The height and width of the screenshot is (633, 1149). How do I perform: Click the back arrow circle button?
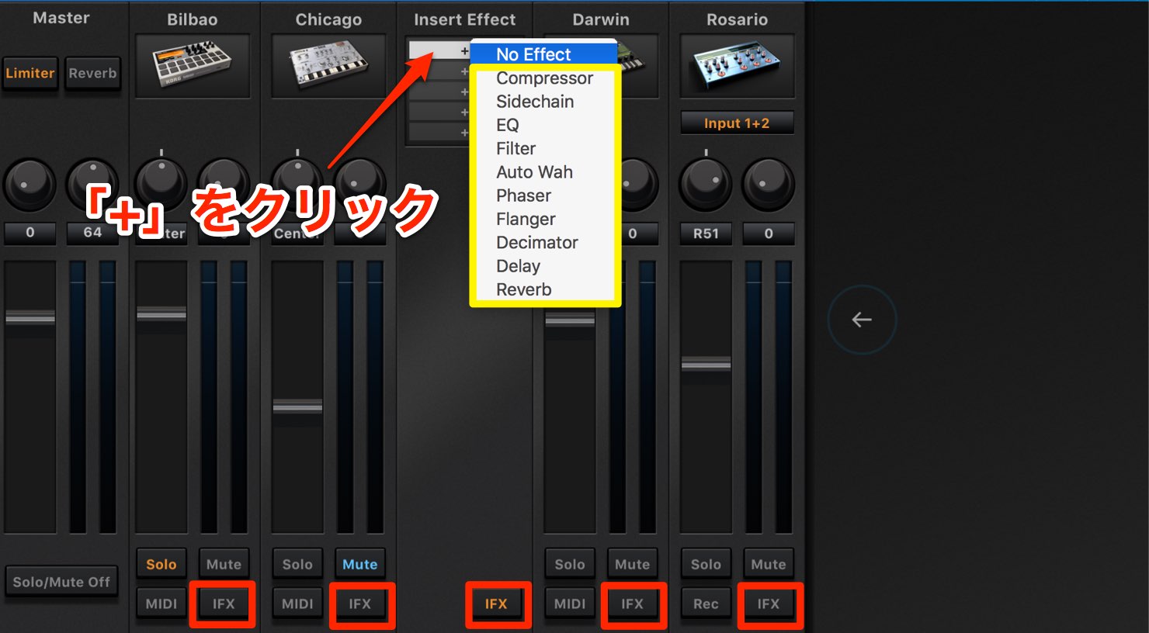point(862,320)
